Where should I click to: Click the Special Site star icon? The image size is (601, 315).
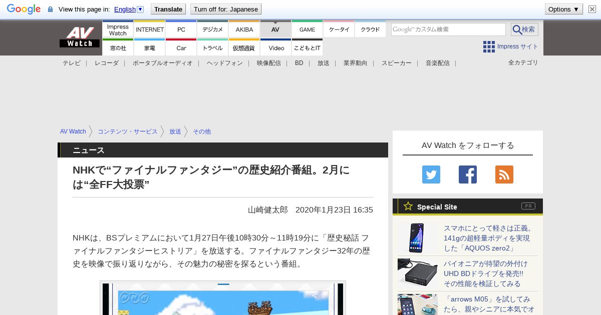point(408,206)
